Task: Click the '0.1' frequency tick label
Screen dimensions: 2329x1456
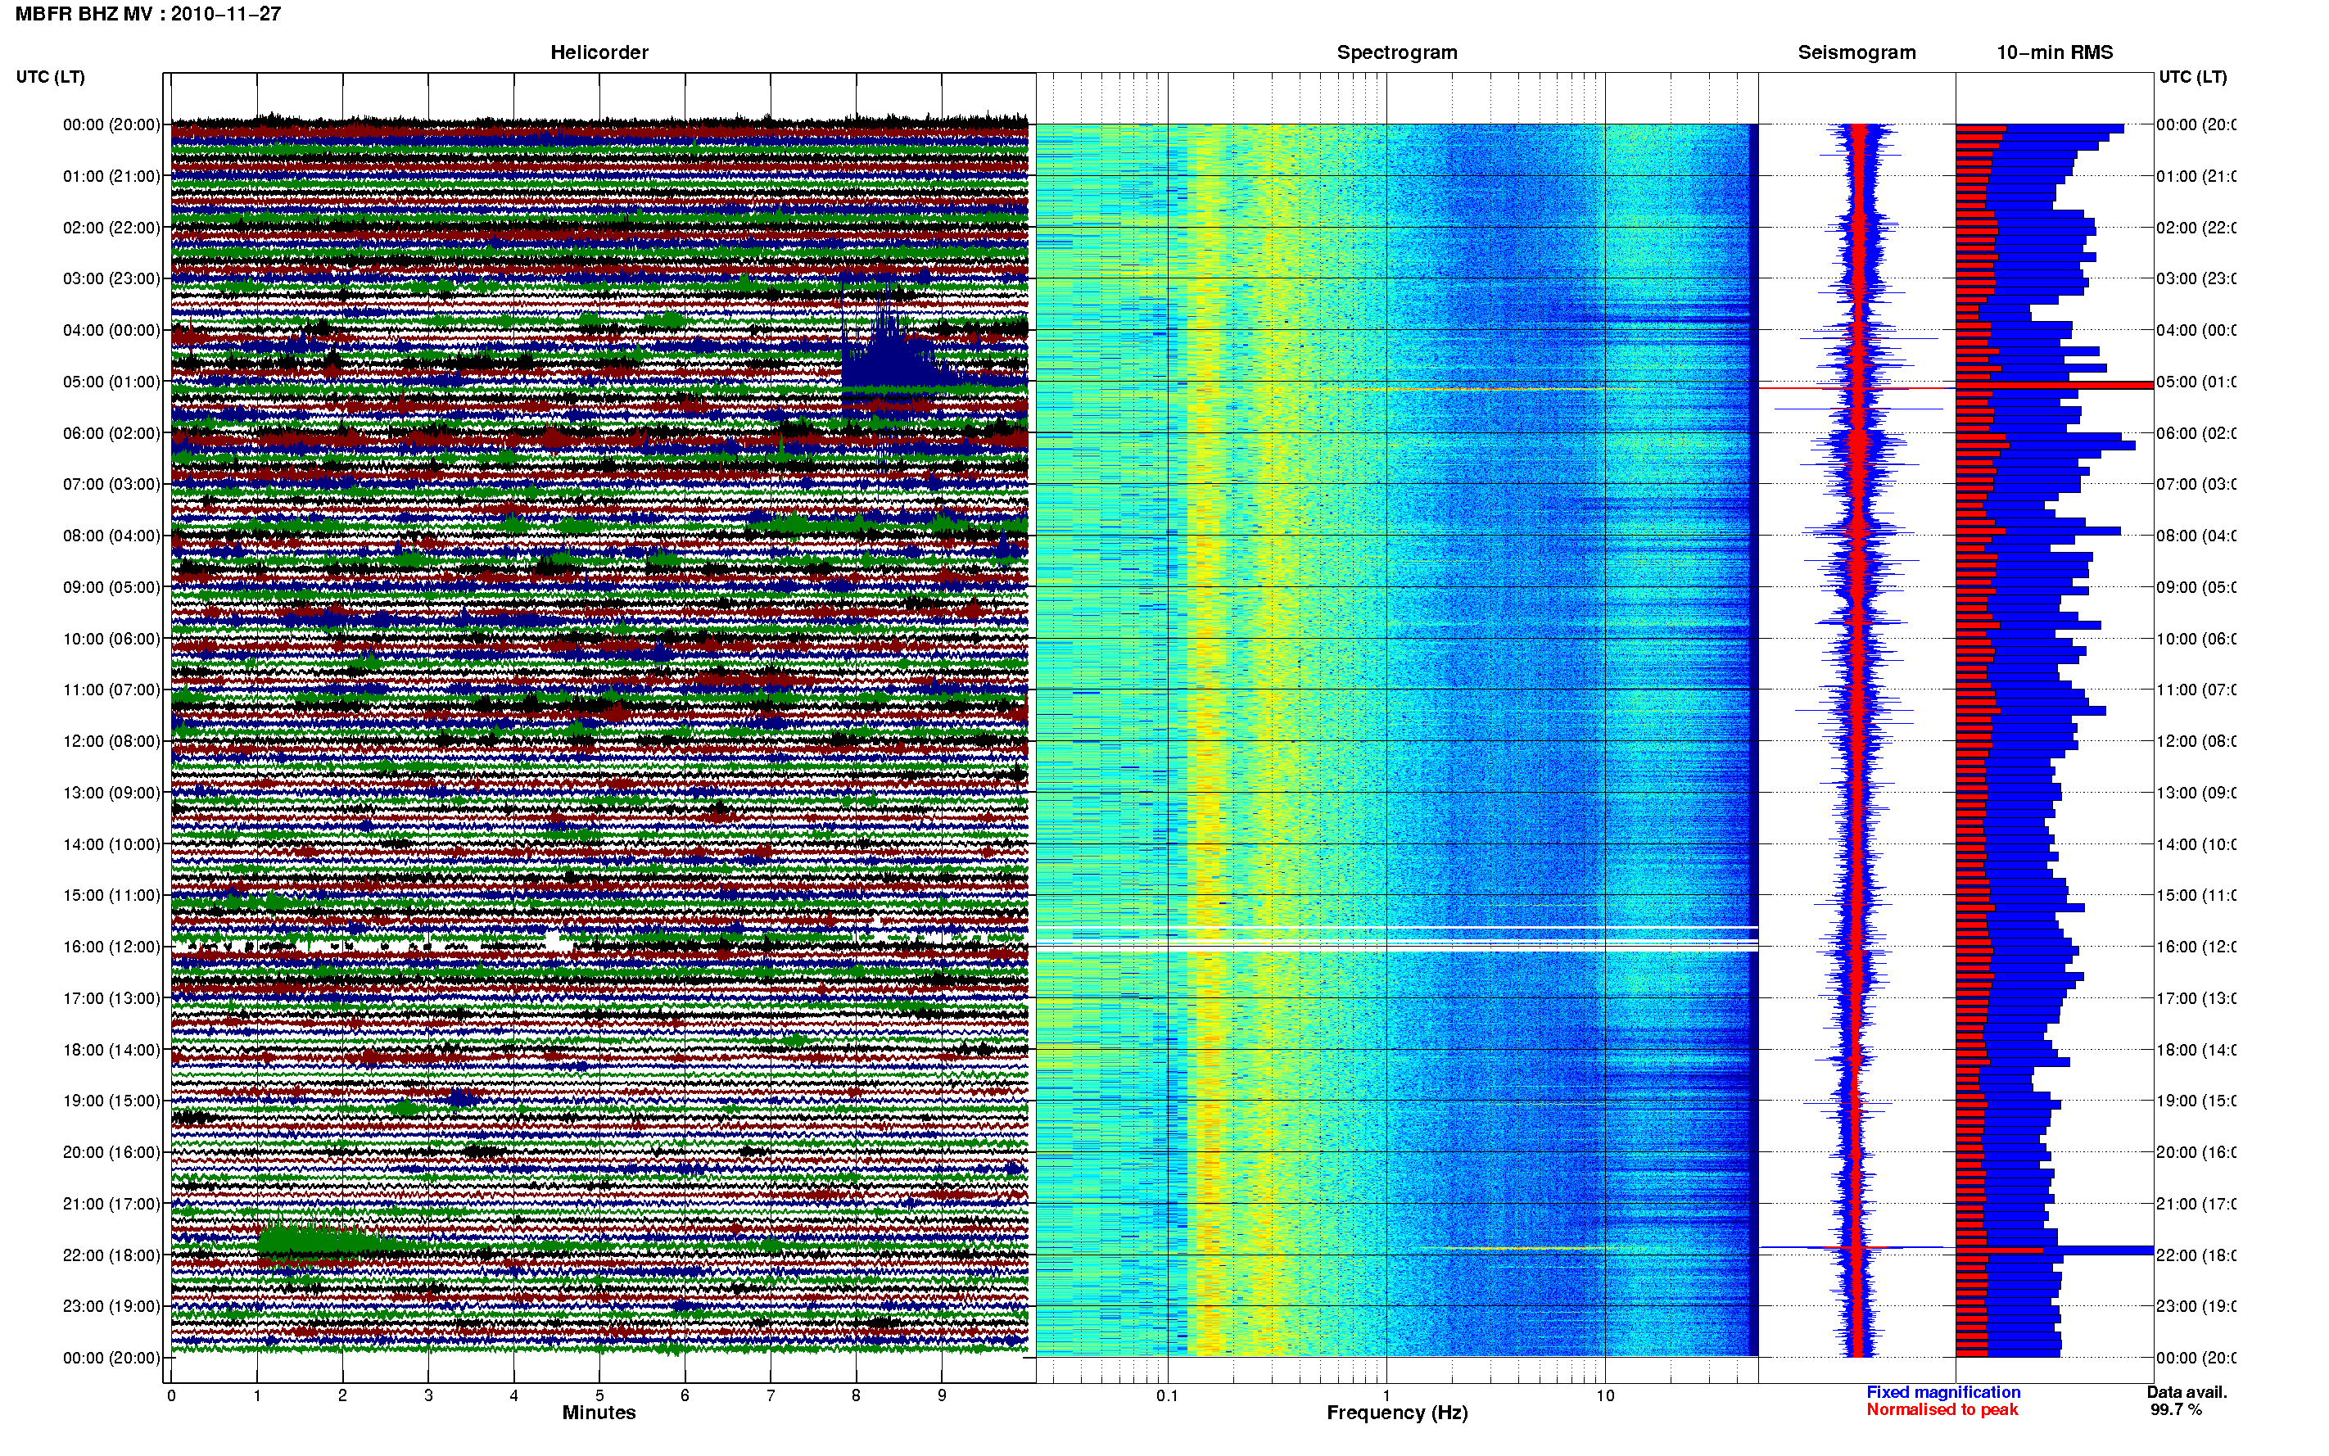Action: pos(1167,1395)
